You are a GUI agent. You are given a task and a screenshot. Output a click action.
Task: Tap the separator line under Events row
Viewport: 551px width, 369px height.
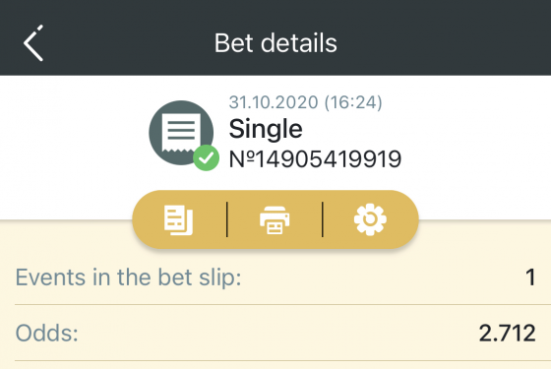(275, 305)
